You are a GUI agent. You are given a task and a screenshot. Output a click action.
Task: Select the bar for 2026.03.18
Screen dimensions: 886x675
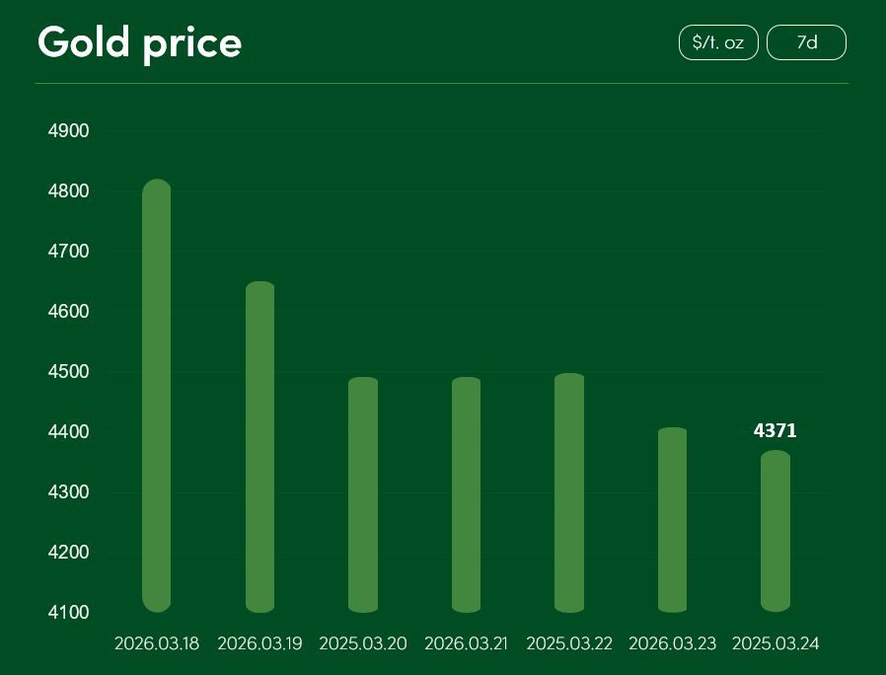[x=157, y=395]
